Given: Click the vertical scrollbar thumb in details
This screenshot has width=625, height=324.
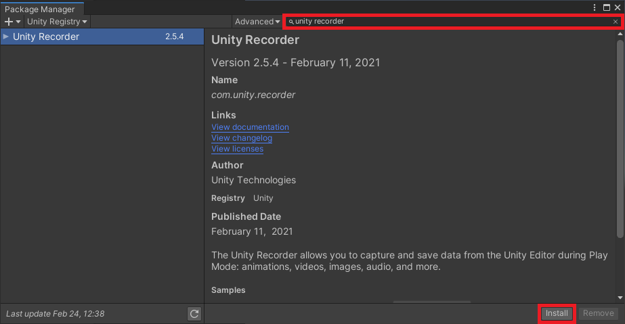Looking at the screenshot, I should point(620,139).
